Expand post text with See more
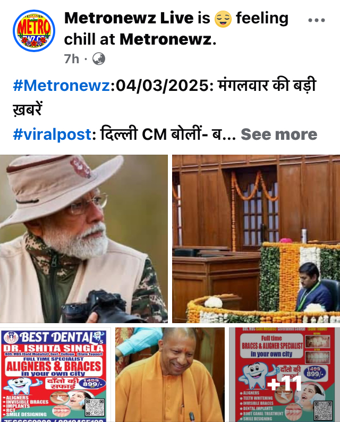The image size is (340, 422). (279, 134)
